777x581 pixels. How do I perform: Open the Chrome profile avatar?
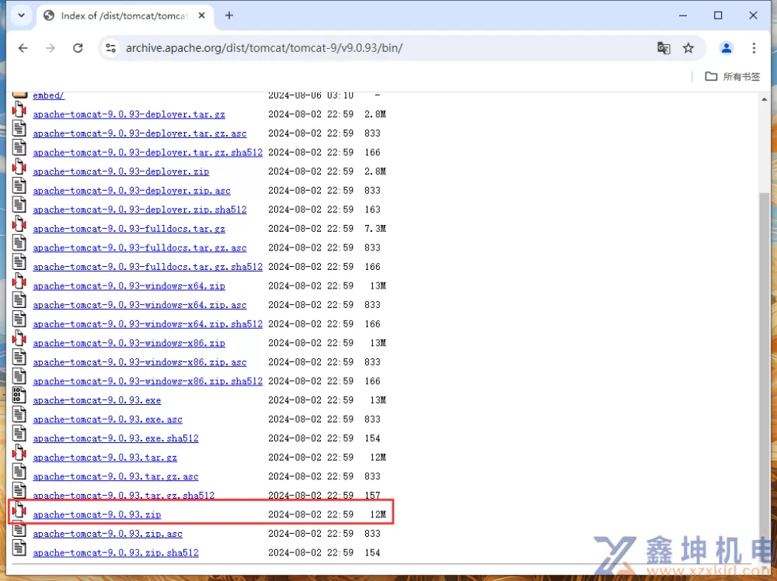pyautogui.click(x=726, y=48)
